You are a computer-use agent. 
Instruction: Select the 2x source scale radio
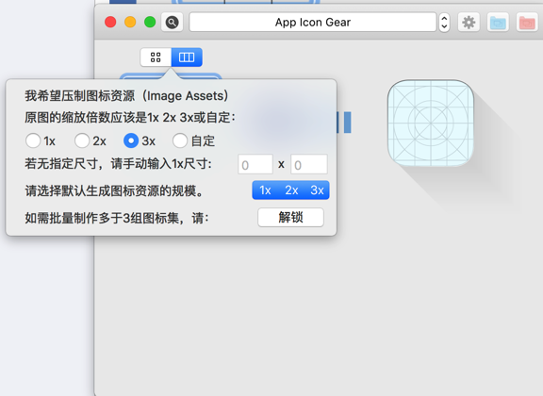coord(82,141)
